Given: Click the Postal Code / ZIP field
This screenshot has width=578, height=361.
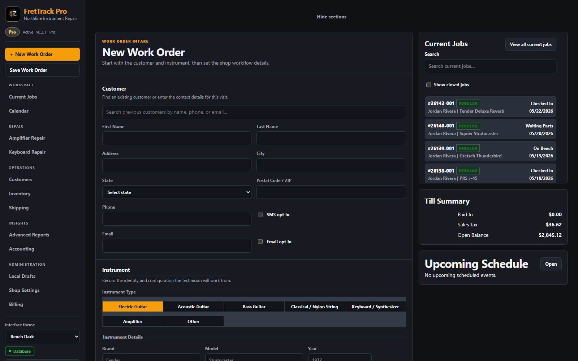Looking at the screenshot, I should pyautogui.click(x=331, y=192).
